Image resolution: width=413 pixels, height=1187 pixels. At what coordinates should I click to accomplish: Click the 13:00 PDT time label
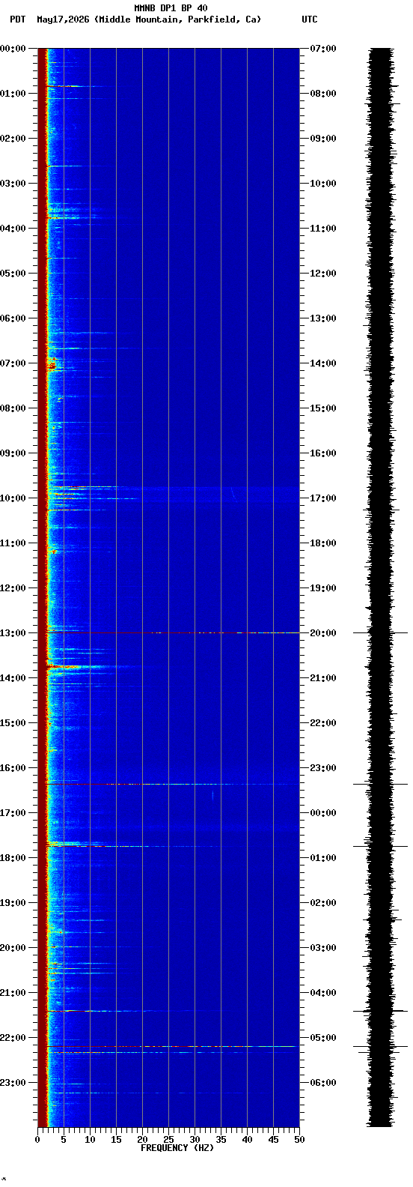(13, 633)
